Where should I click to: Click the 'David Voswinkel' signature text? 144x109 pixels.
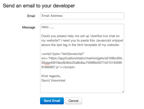point(53,81)
